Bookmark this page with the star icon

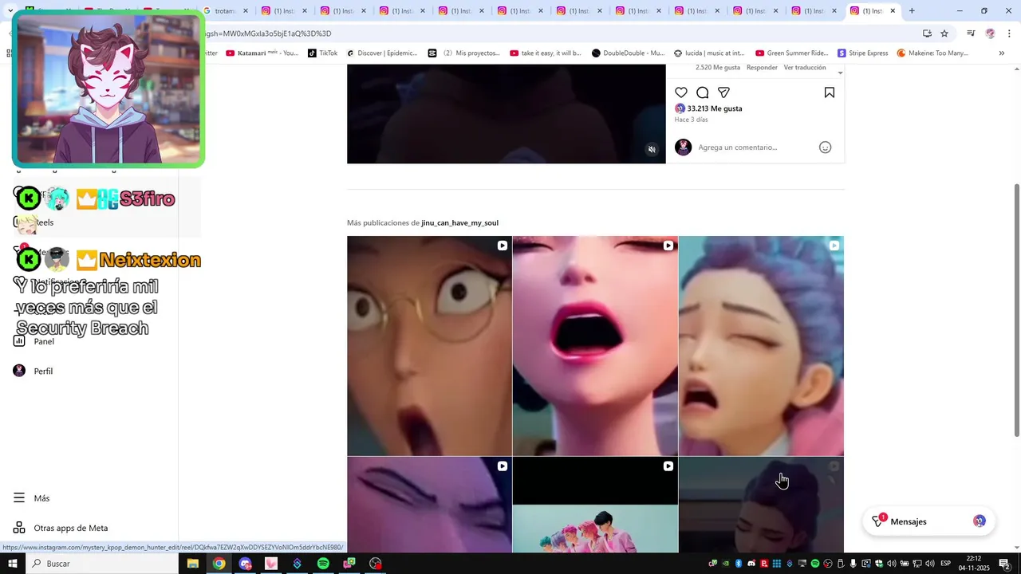(x=944, y=33)
